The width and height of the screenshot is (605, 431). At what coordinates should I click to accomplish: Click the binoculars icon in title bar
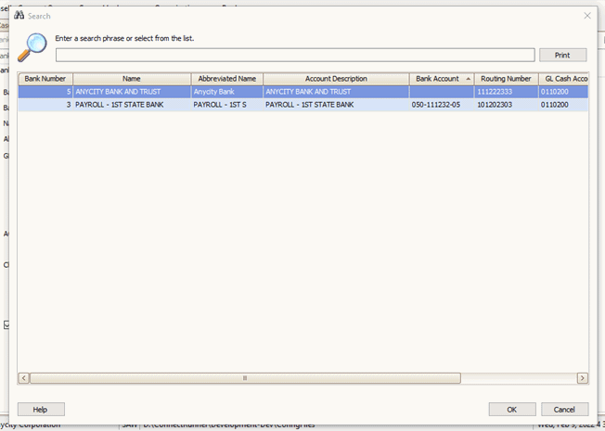[19, 16]
